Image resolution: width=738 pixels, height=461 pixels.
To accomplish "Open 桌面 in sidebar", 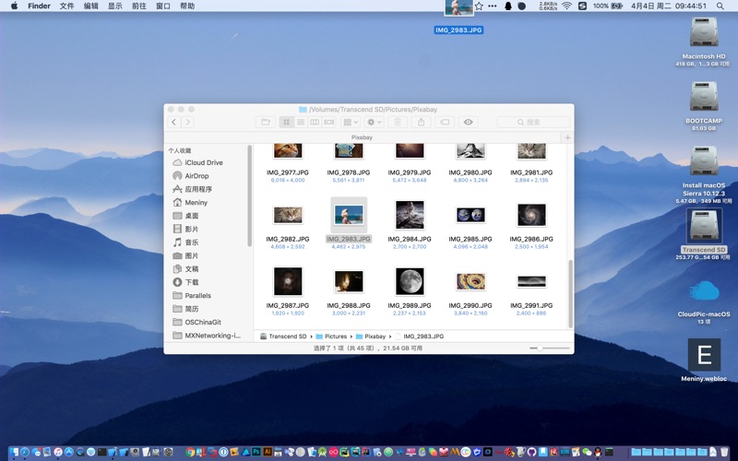I will (x=192, y=216).
